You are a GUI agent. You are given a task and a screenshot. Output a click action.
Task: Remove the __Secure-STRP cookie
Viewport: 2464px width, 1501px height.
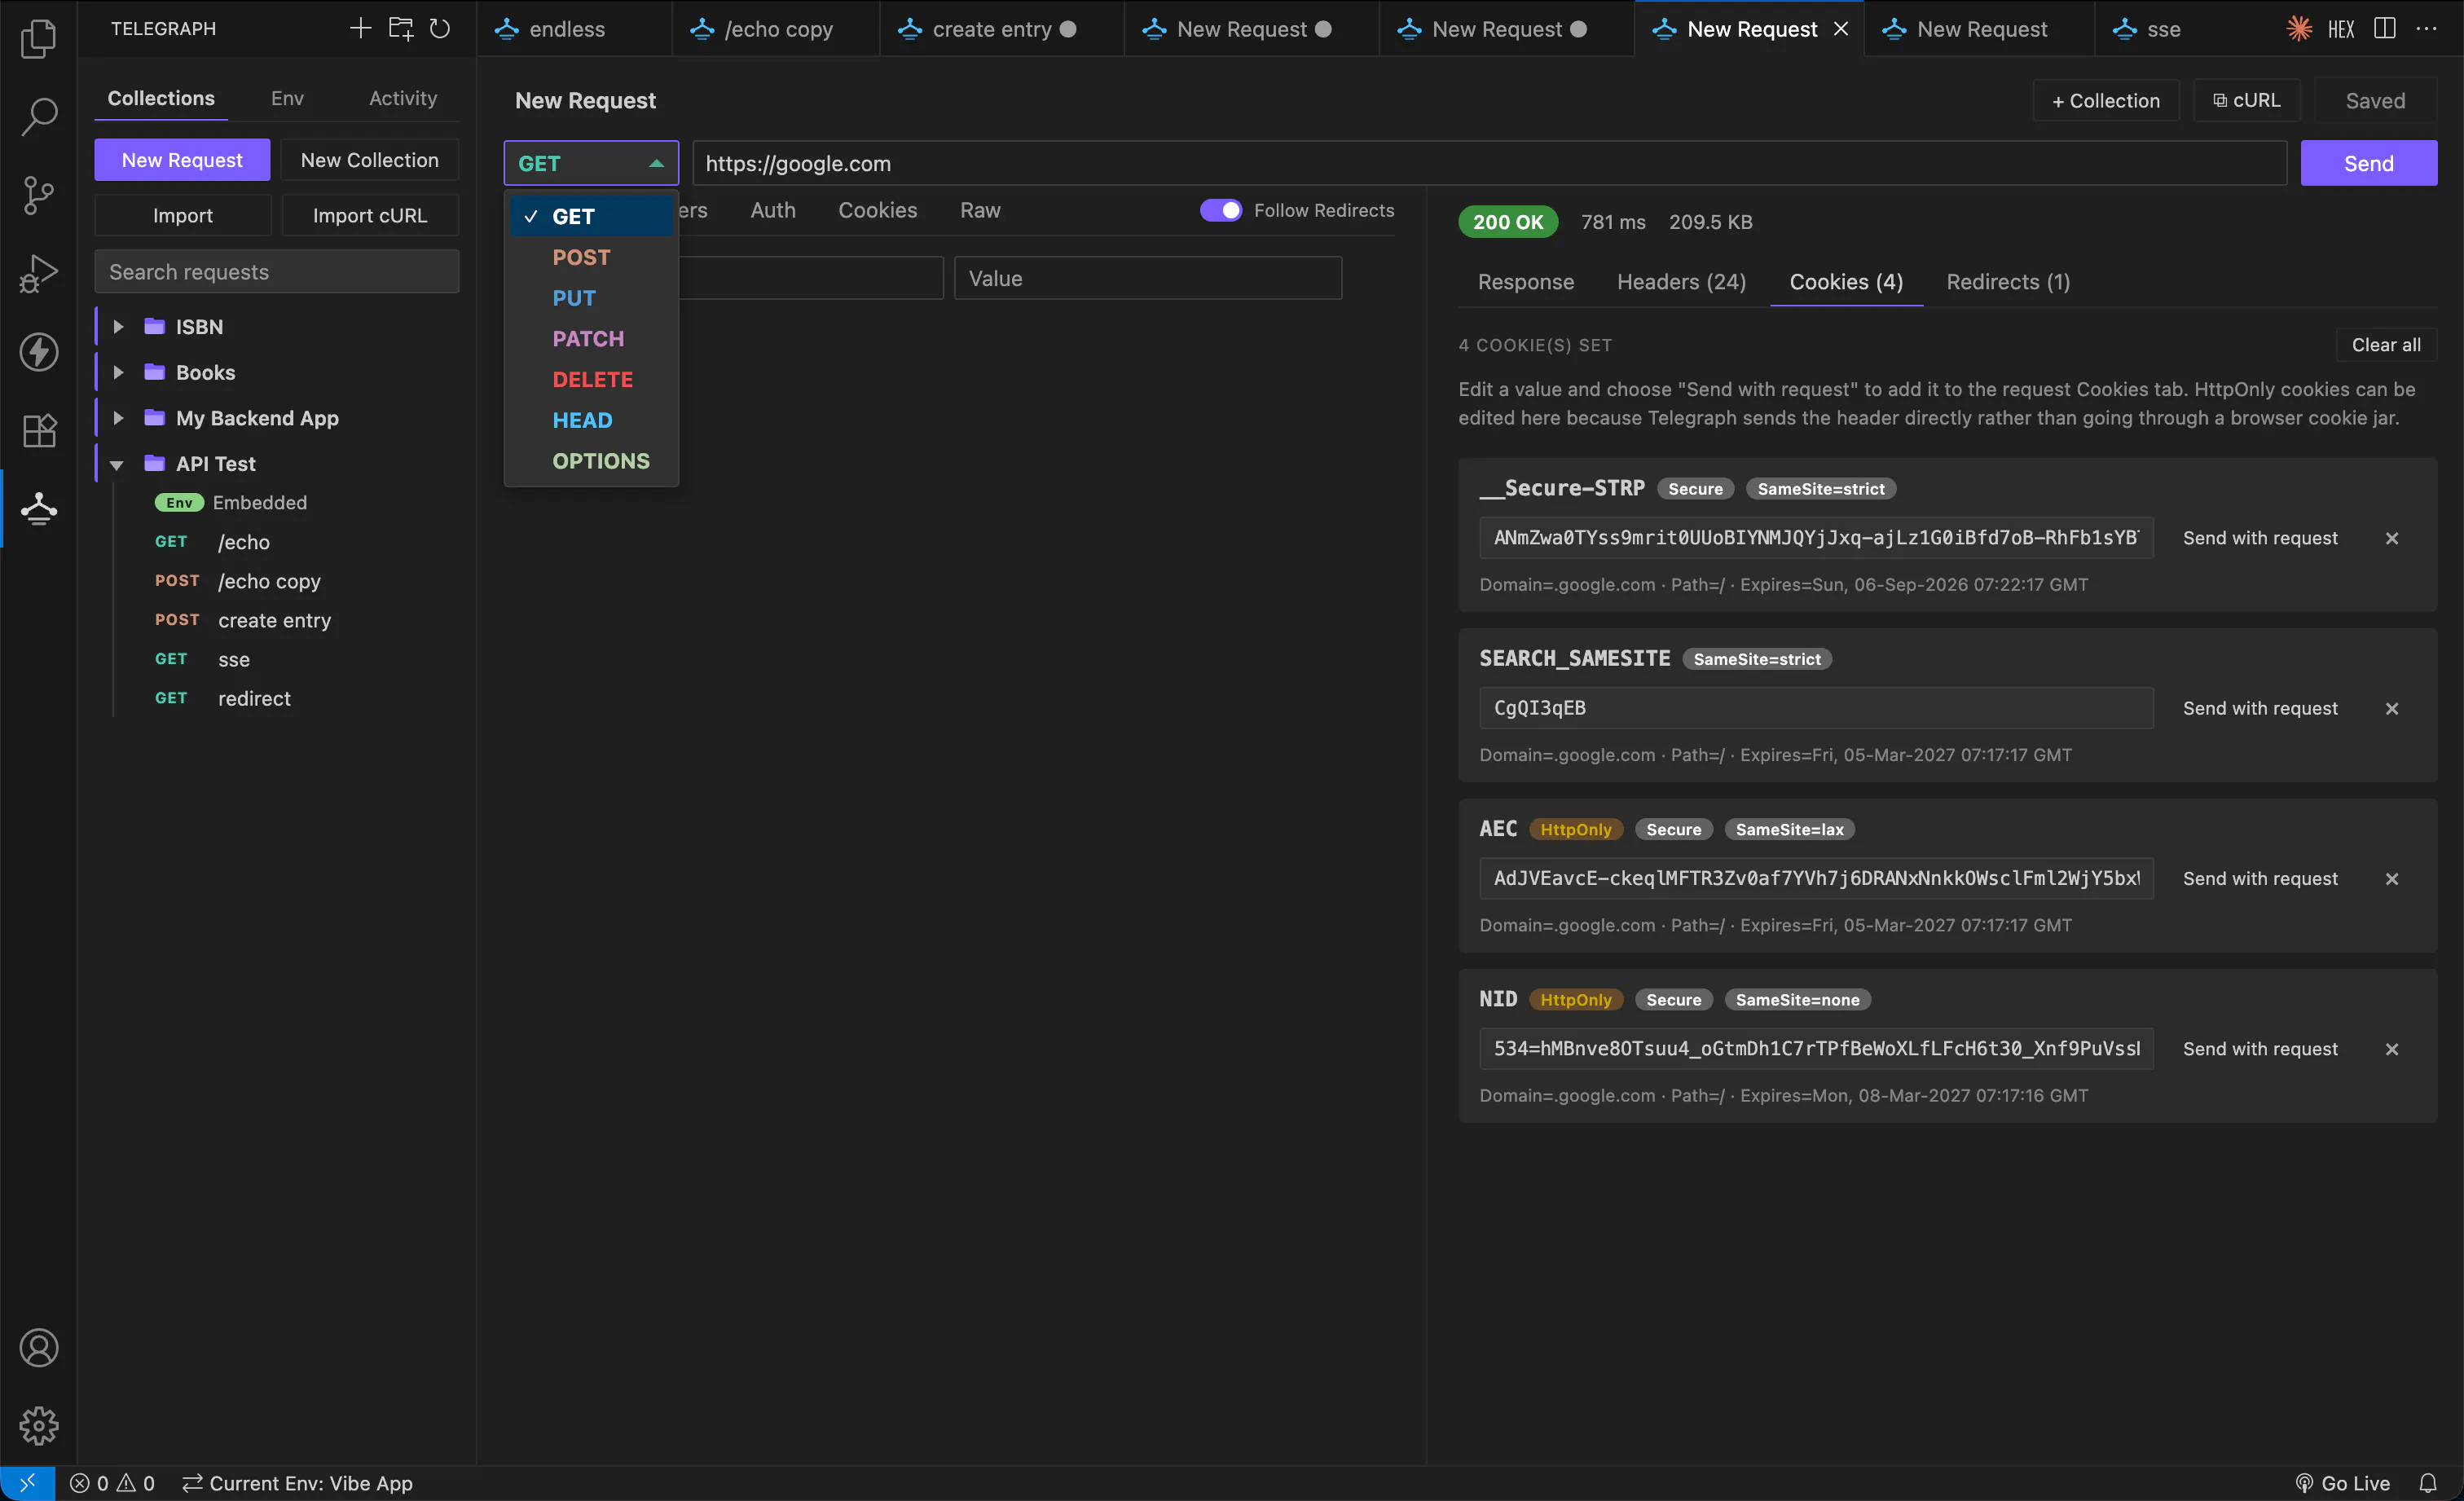(x=2391, y=538)
